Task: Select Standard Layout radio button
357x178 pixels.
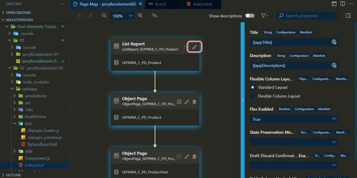Action: coord(253,87)
